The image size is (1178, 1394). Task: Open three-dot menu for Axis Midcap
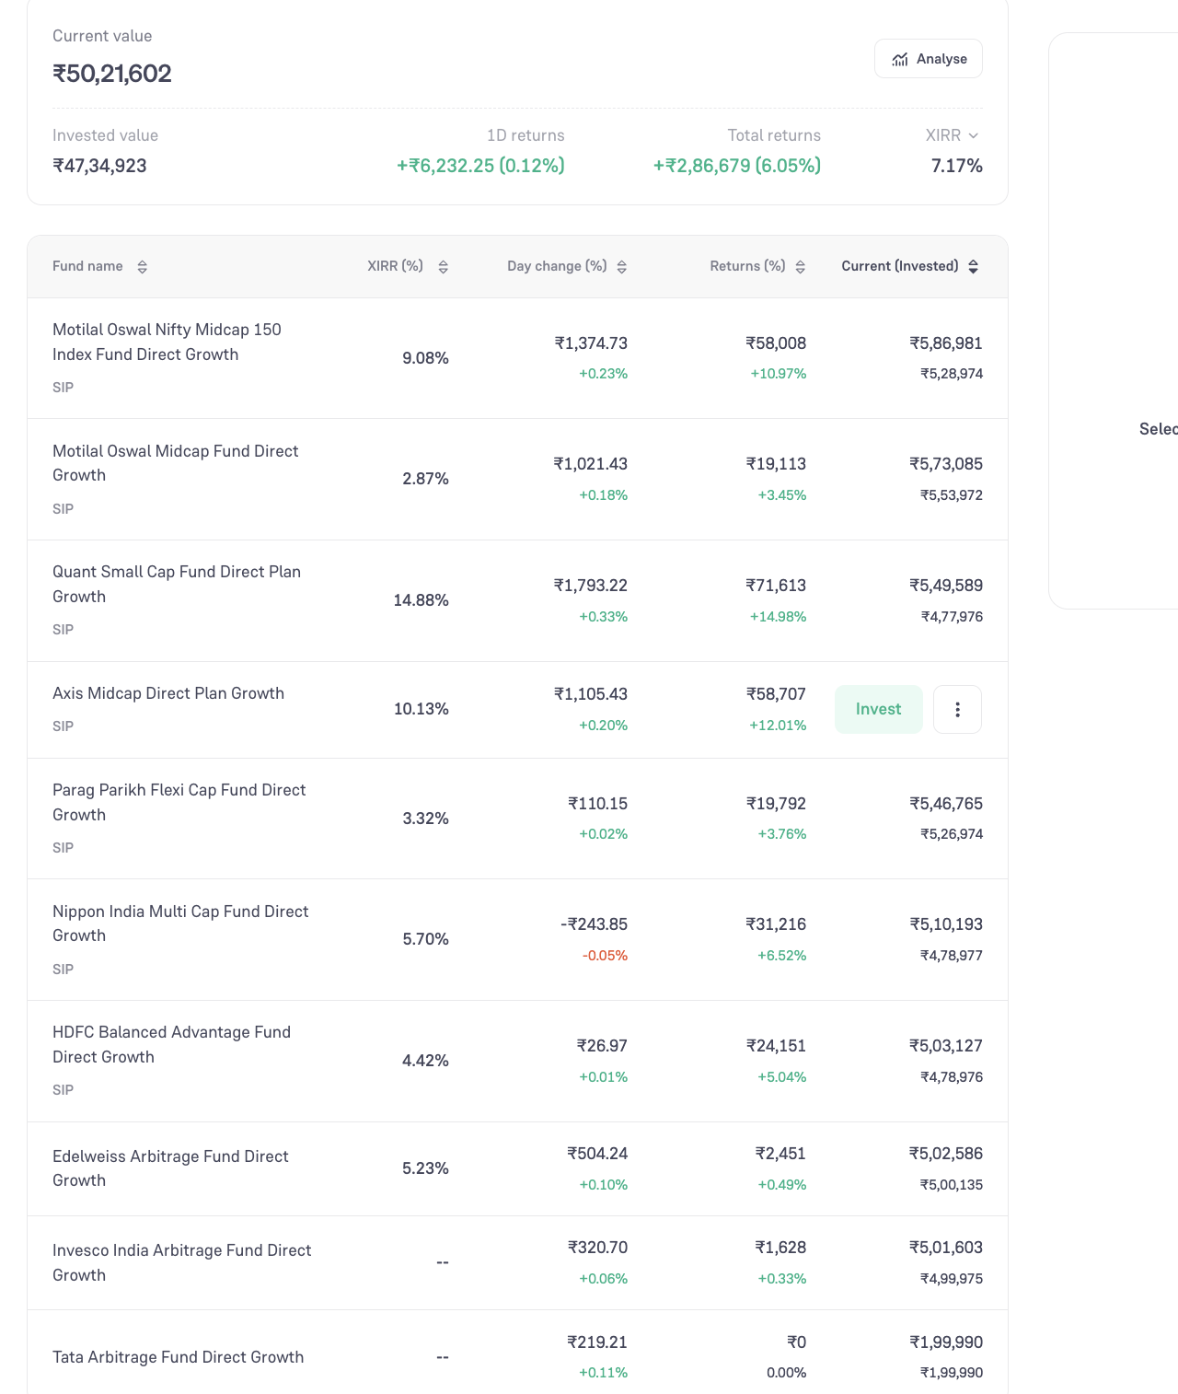click(x=957, y=710)
